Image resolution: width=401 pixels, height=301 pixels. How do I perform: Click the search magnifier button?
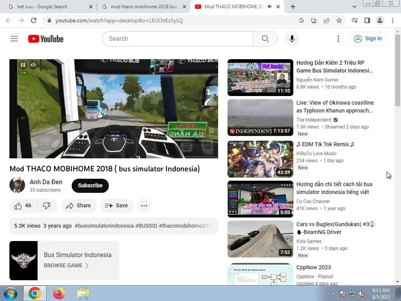click(266, 39)
